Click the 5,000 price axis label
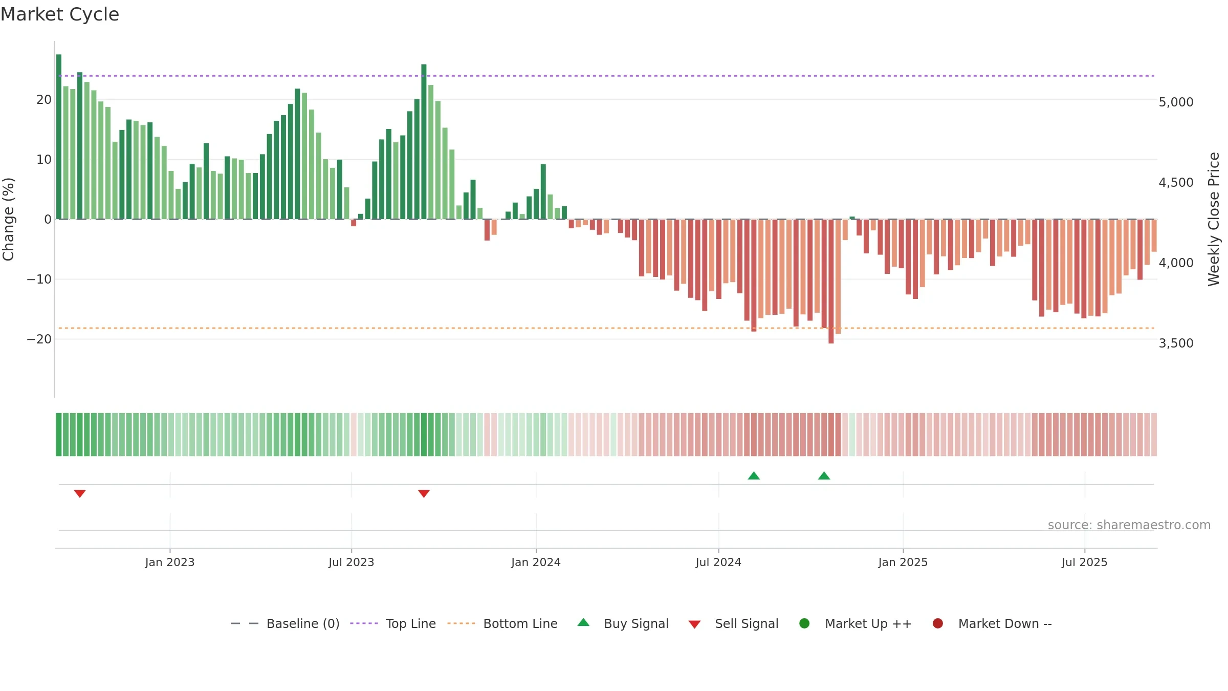The width and height of the screenshot is (1228, 691). [x=1176, y=102]
